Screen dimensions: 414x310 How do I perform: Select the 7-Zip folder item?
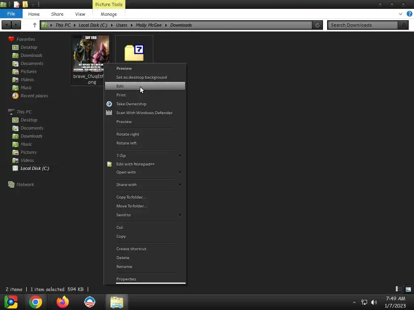[x=134, y=53]
